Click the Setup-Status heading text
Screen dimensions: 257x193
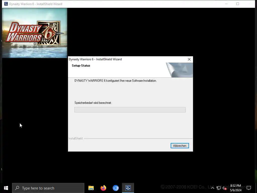click(x=81, y=66)
